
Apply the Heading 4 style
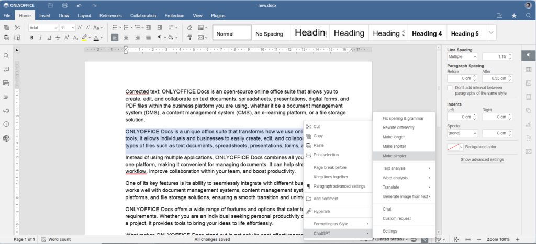click(427, 33)
